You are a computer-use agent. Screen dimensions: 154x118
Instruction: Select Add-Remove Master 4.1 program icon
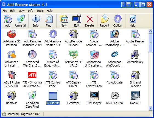pyautogui.click(x=53, y=34)
